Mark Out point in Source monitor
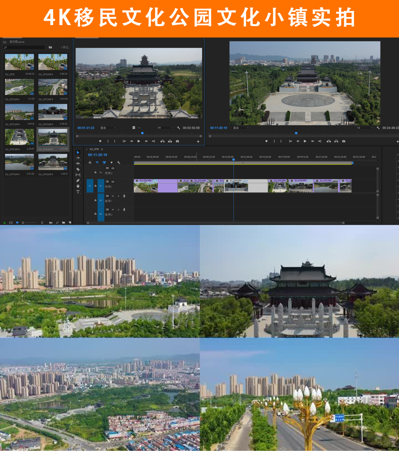399x451 pixels. [x=115, y=141]
